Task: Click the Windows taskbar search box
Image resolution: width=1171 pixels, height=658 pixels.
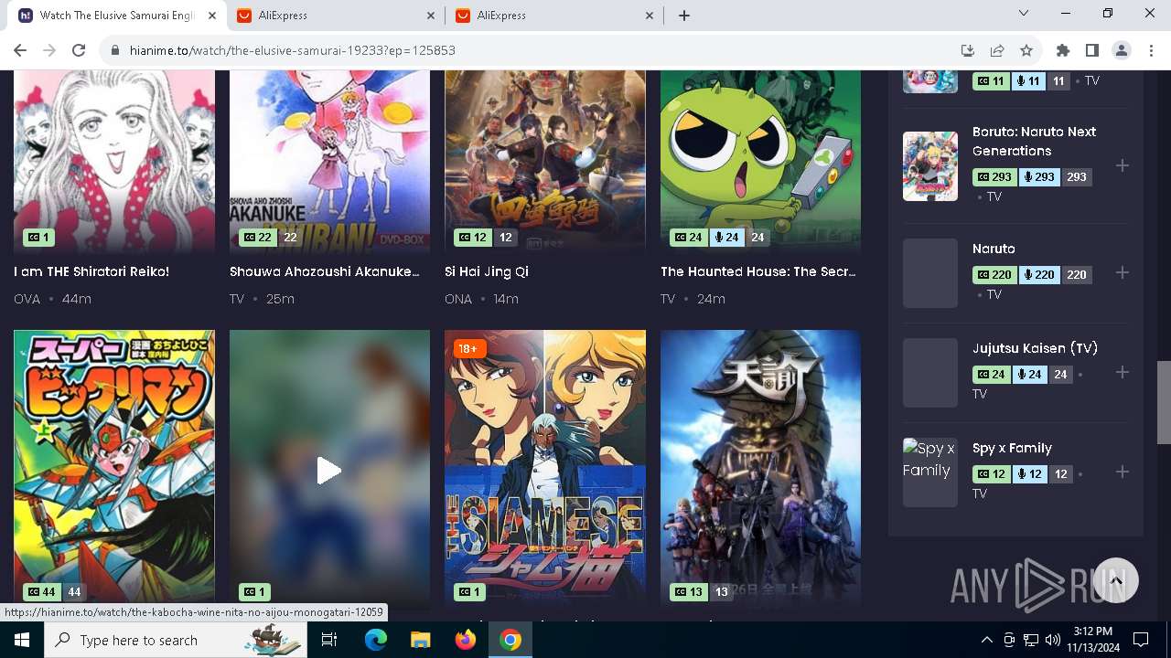Action: tap(174, 640)
